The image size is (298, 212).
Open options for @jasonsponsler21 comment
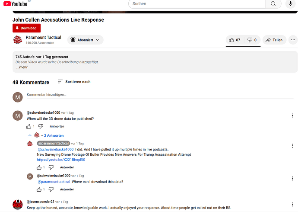[x=292, y=205]
